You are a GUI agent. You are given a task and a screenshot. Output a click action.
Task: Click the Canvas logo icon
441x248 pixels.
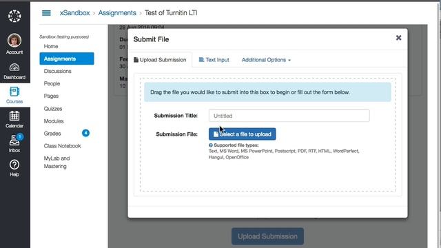tap(14, 16)
